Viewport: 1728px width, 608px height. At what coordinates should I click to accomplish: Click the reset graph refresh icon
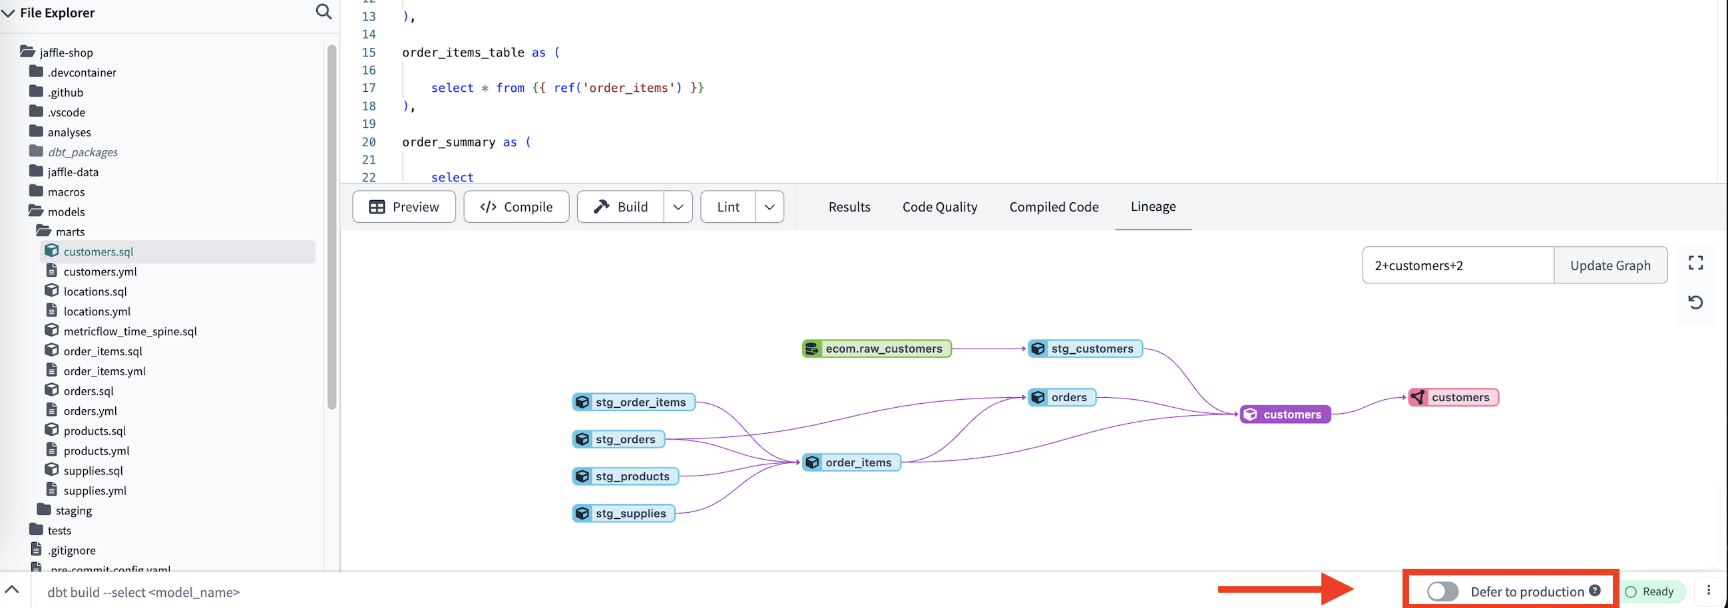[1695, 302]
